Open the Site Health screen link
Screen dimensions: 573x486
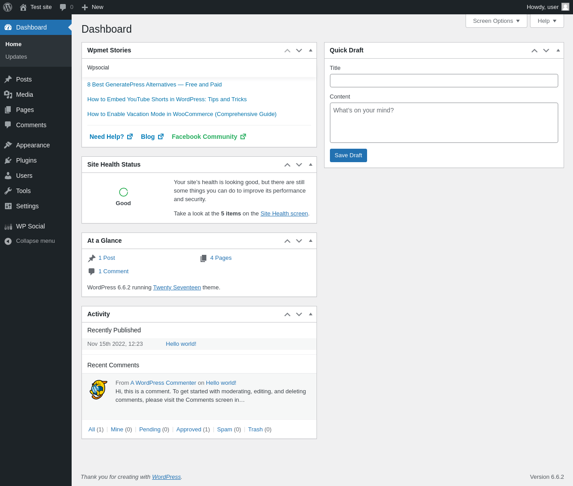[284, 214]
